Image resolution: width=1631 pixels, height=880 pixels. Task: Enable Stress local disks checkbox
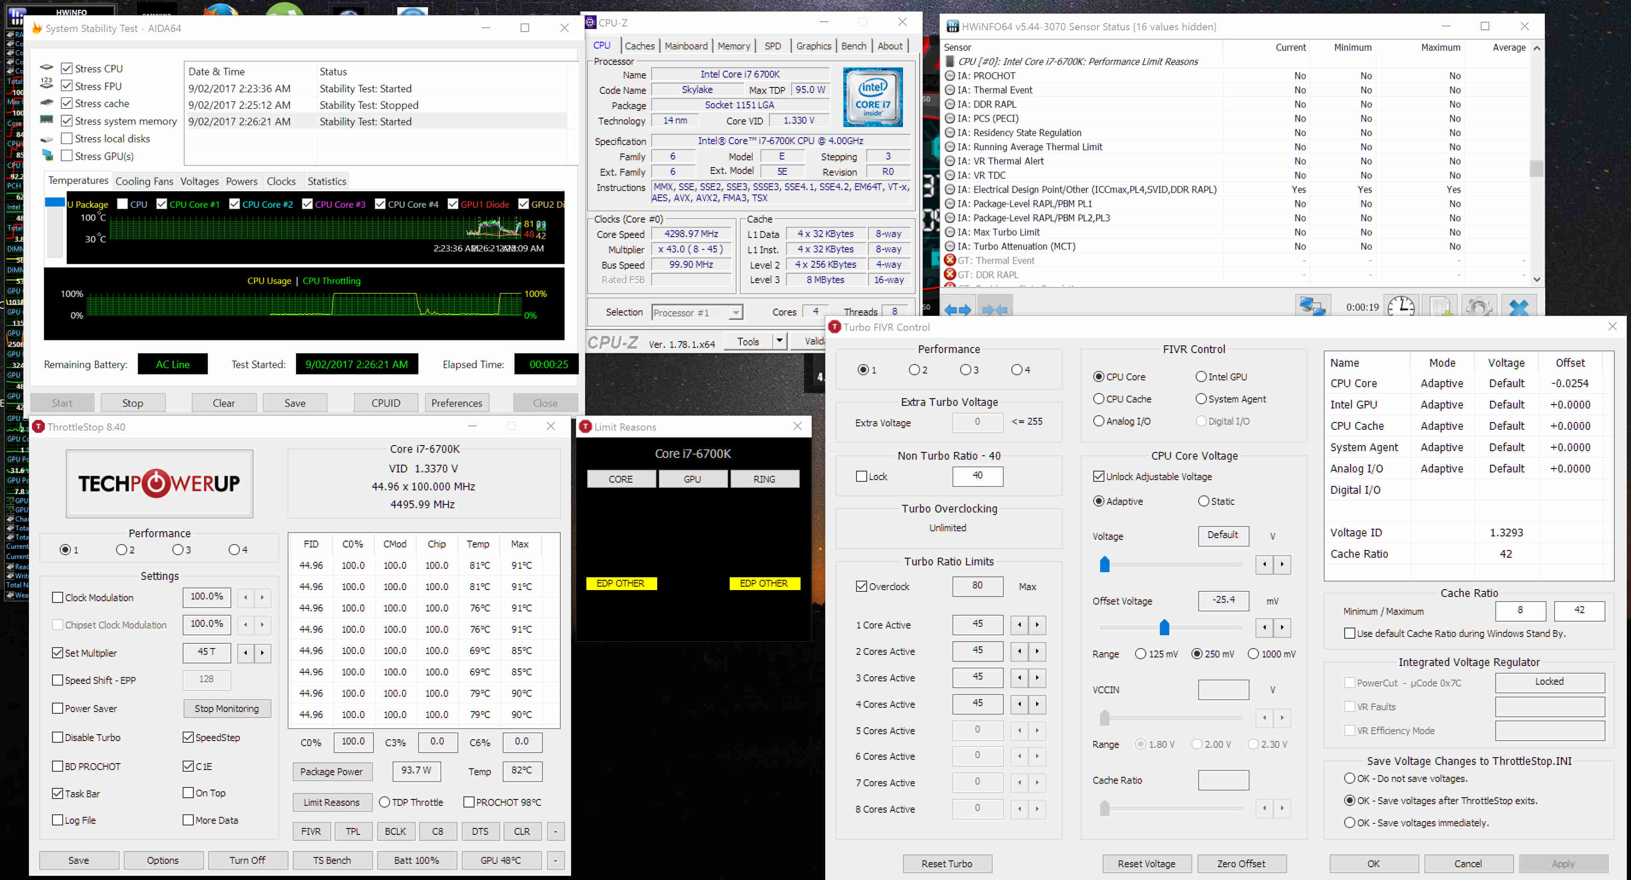(67, 139)
